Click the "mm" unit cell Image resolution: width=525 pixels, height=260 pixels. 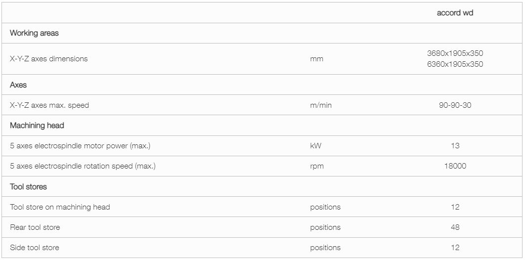[x=316, y=59]
